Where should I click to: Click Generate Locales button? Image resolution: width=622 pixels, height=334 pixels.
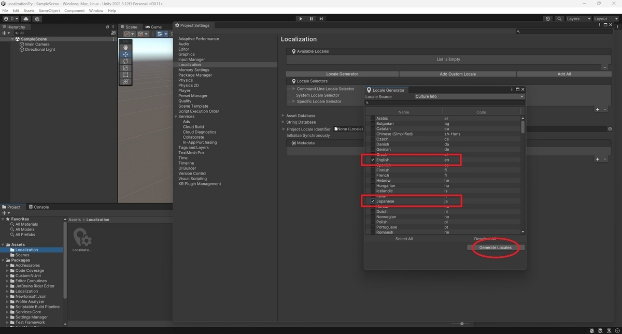coord(496,248)
